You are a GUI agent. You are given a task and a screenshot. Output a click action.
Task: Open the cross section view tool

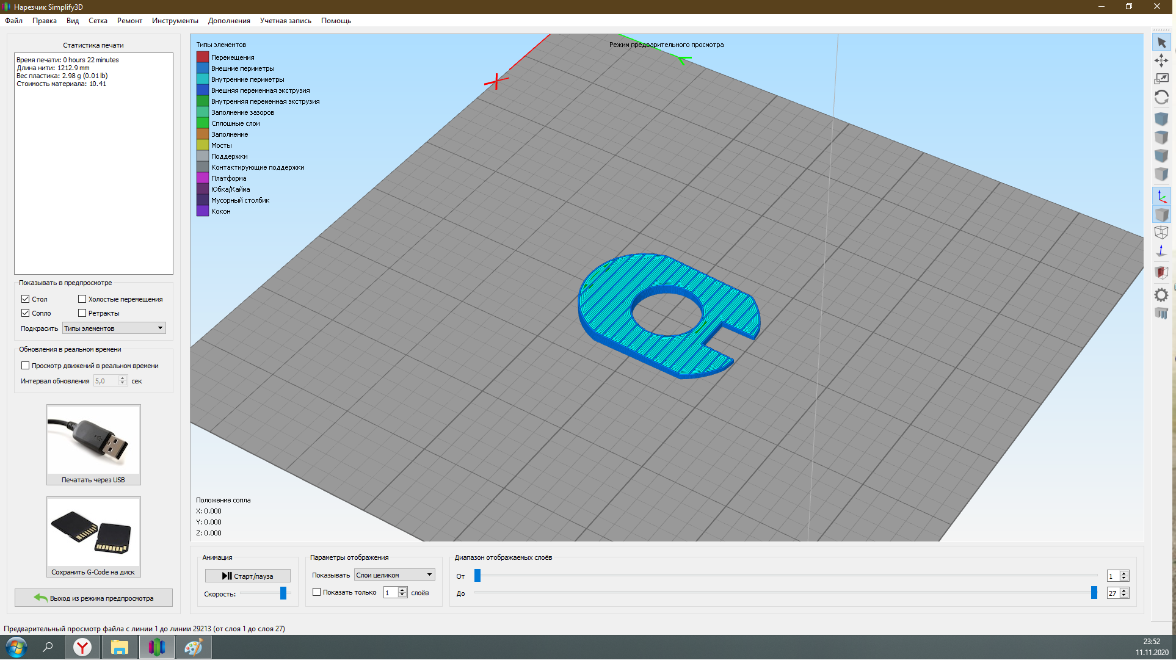tap(1161, 273)
